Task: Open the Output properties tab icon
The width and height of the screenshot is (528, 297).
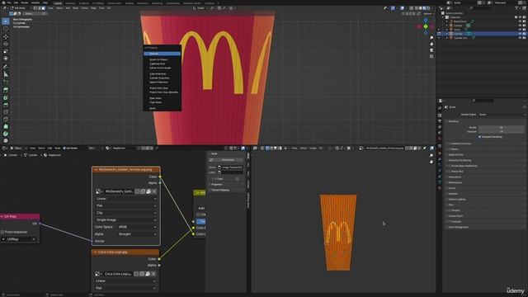Action: click(x=440, y=121)
